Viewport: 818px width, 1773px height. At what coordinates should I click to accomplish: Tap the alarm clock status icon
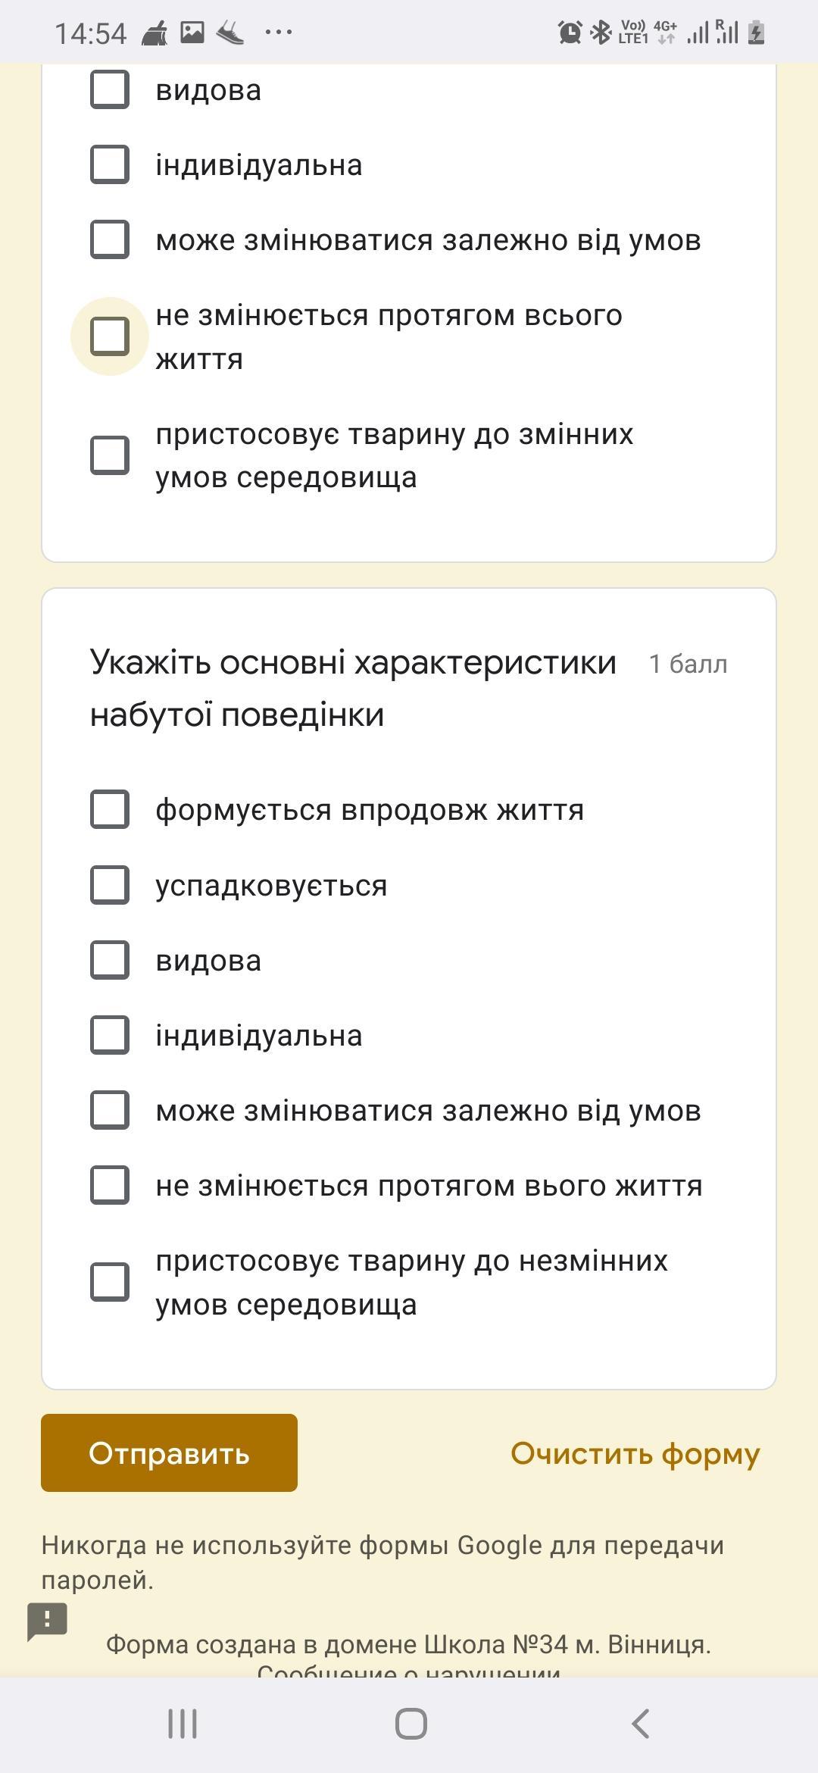tap(570, 33)
